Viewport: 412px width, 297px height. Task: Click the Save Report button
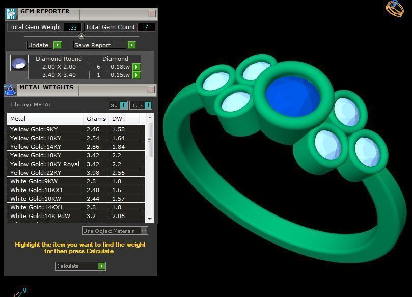pos(104,45)
